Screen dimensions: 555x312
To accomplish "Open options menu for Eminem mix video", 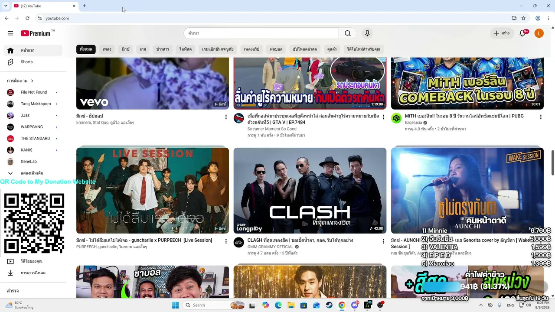I will click(225, 117).
